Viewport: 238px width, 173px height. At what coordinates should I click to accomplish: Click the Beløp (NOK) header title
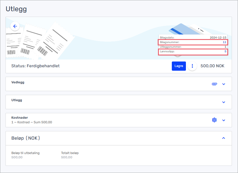tap(26, 138)
